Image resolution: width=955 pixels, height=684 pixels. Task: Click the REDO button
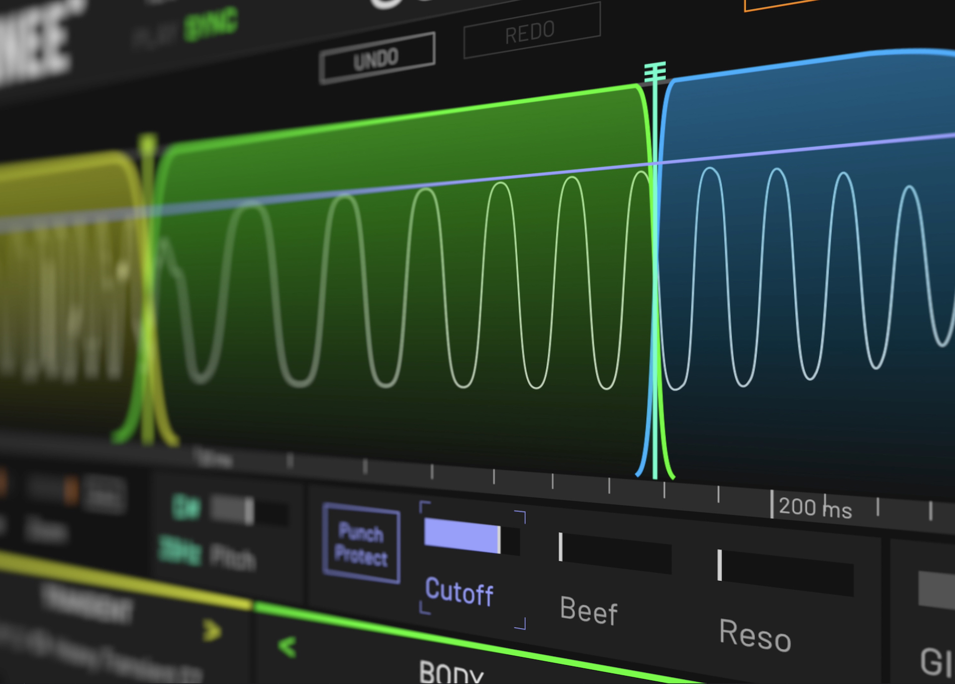pyautogui.click(x=531, y=32)
